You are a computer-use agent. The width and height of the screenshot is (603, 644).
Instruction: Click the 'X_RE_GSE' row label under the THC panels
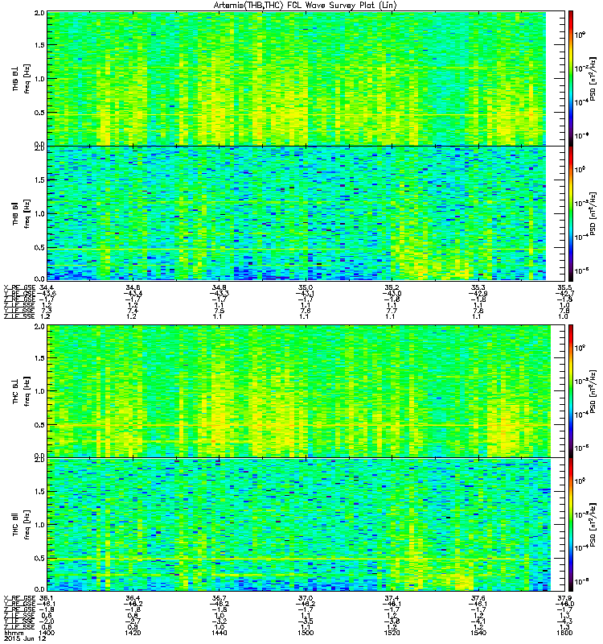(x=19, y=598)
